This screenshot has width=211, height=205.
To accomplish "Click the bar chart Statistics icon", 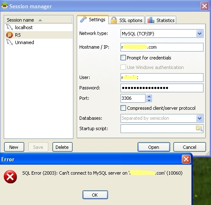I will point(151,20).
